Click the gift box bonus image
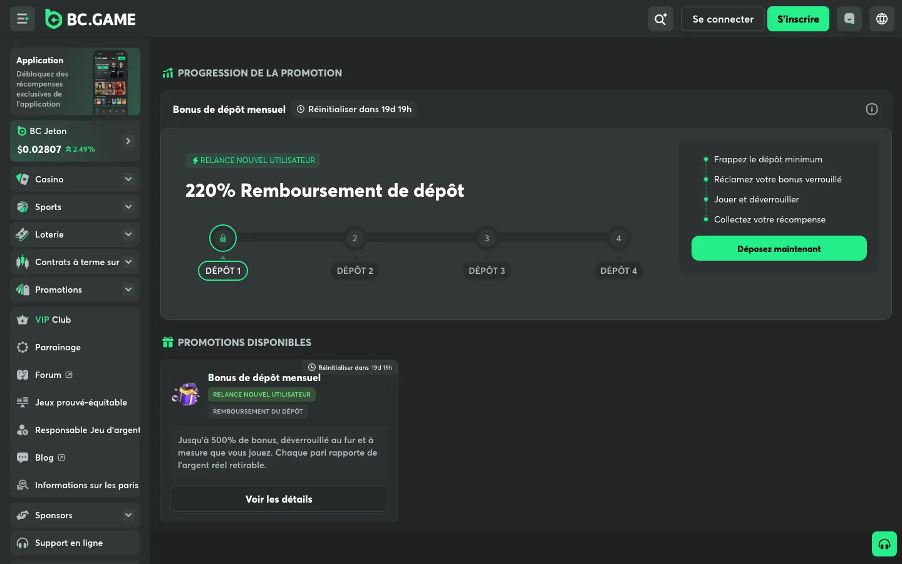This screenshot has width=902, height=564. [185, 395]
